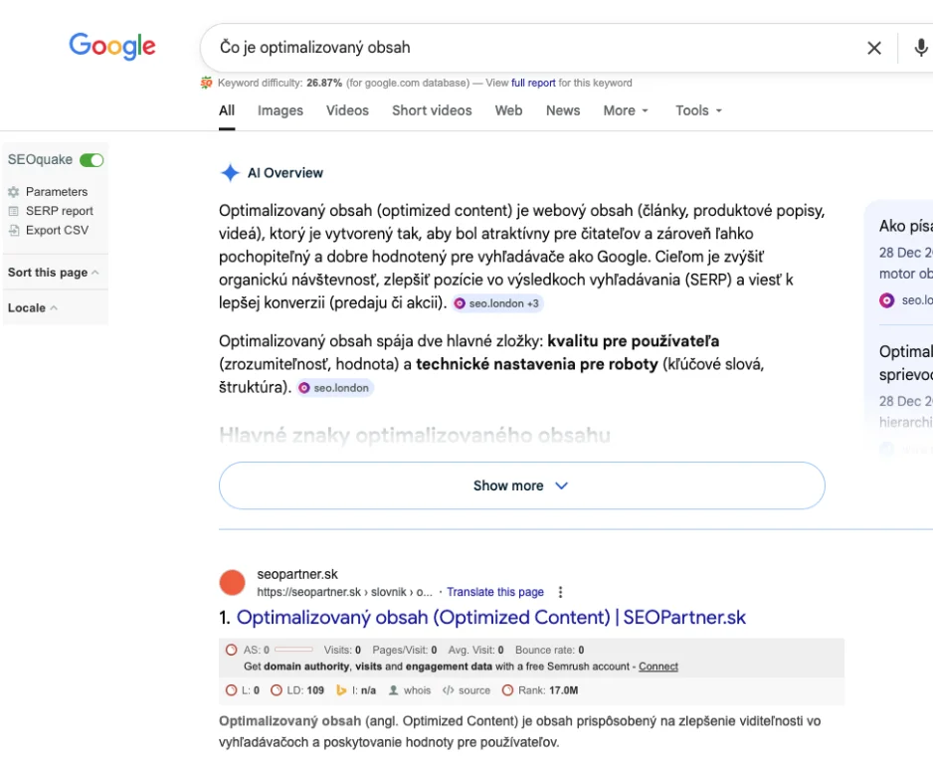Switch to the Images tab
This screenshot has height=764, width=933.
pos(280,110)
